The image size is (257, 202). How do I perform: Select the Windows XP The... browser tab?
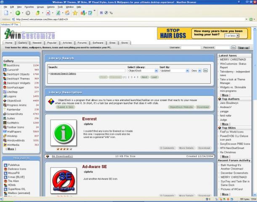click(x=10, y=24)
